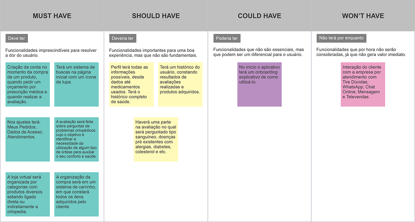Select the 'Nos ajustes terá' teal note

click(27, 139)
